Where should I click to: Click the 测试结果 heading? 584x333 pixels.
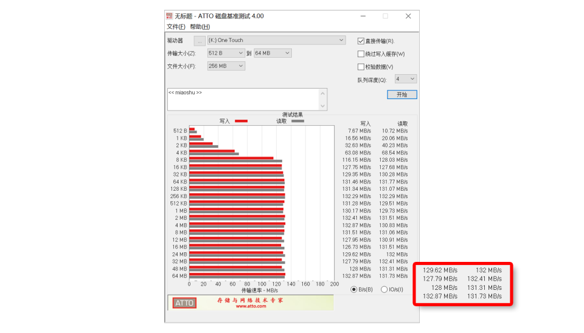click(293, 115)
